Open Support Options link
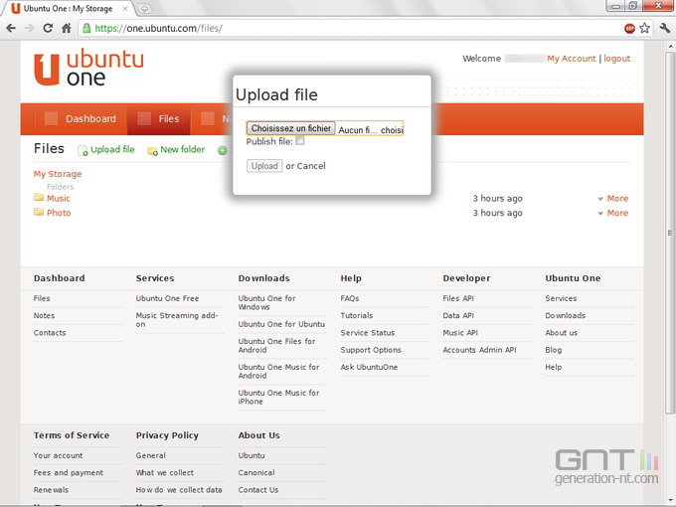Image resolution: width=676 pixels, height=507 pixels. pos(371,350)
